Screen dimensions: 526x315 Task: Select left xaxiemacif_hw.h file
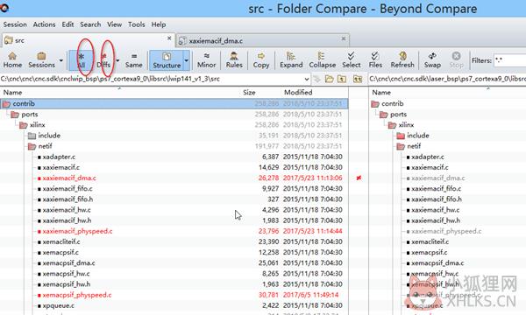[67, 220]
